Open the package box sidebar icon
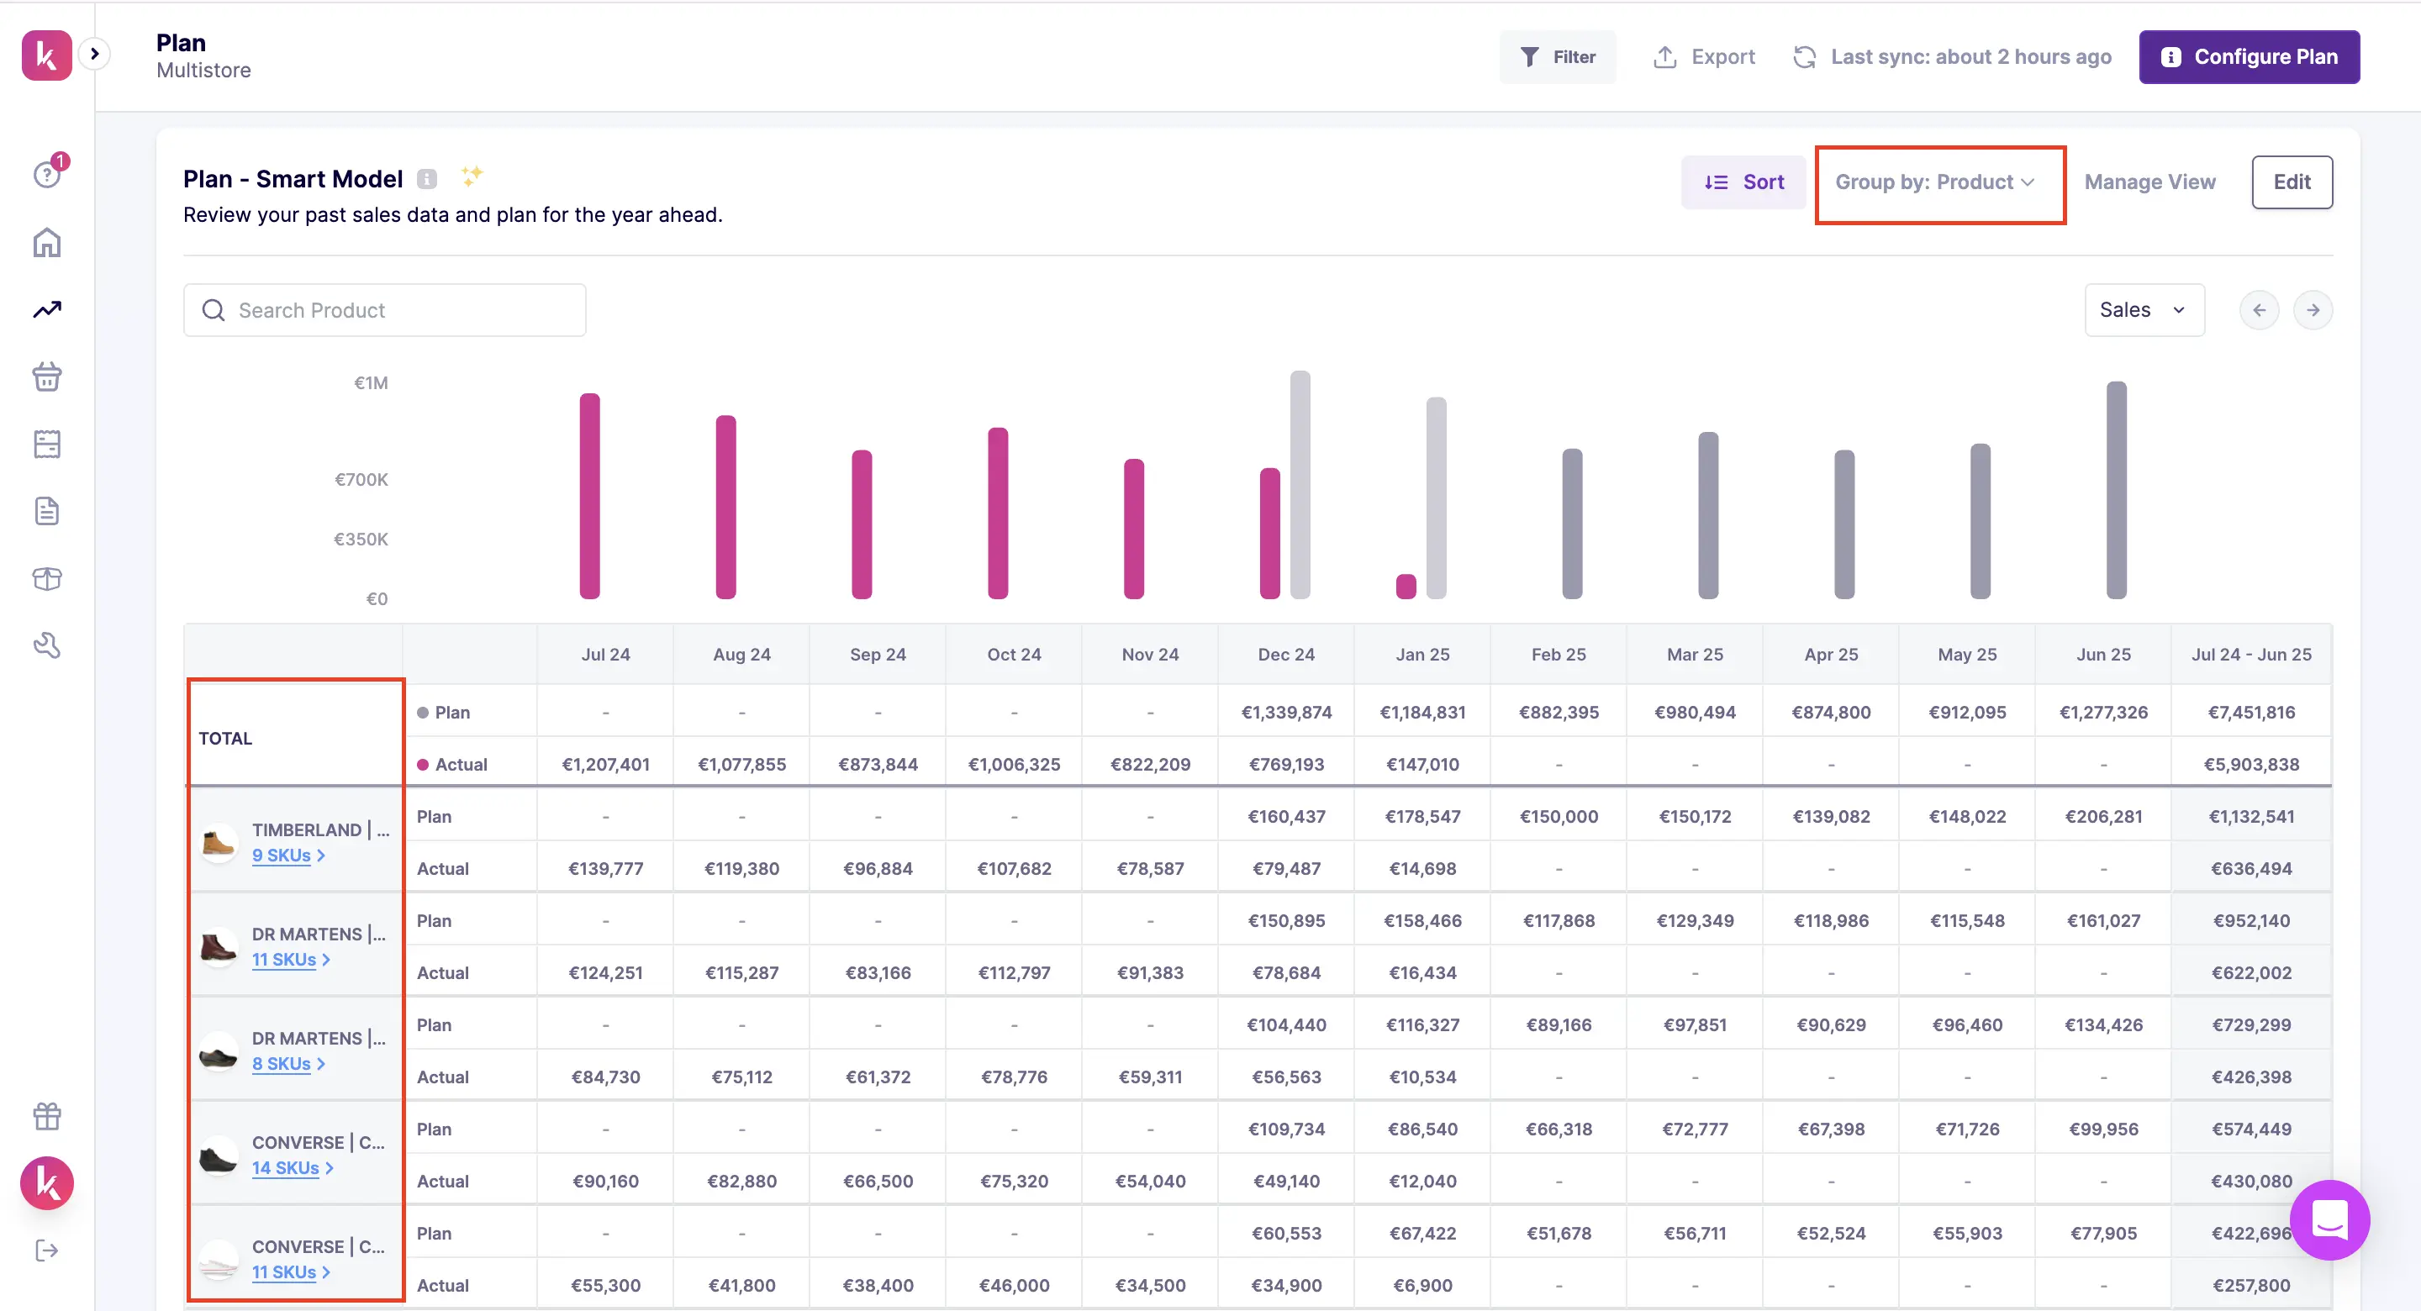This screenshot has width=2421, height=1311. [47, 578]
